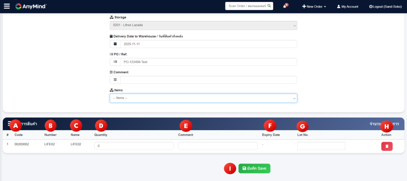
Task: Click the barcode icon beside PO reference
Action: point(115,62)
